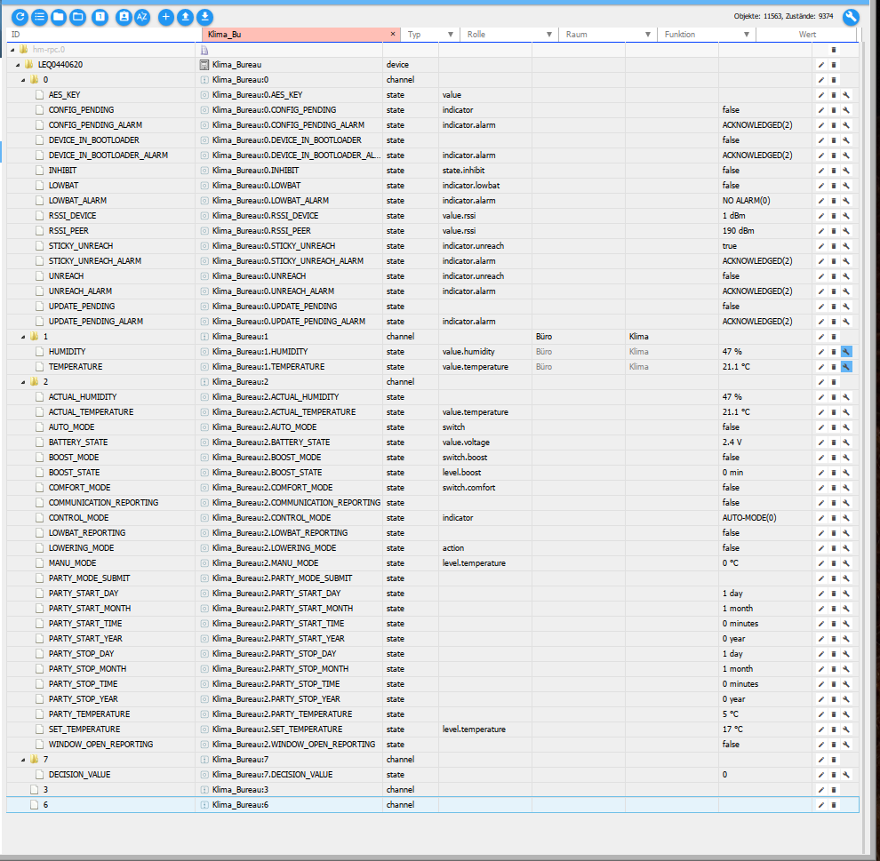Viewport: 880px width, 861px height.
Task: Edit the Klima_Bureau:1 channel
Action: click(x=821, y=337)
